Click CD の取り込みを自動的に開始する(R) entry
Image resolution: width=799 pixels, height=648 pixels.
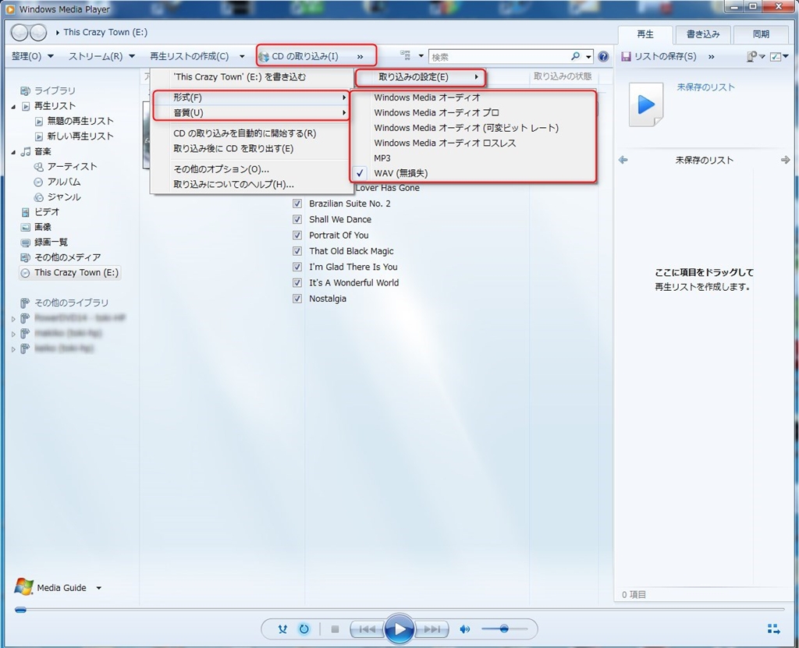tap(251, 133)
